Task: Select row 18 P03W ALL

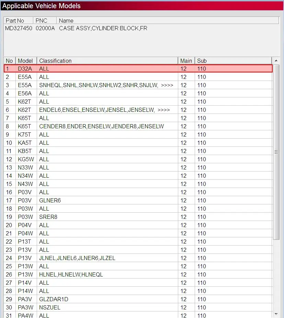Action: pos(138,209)
